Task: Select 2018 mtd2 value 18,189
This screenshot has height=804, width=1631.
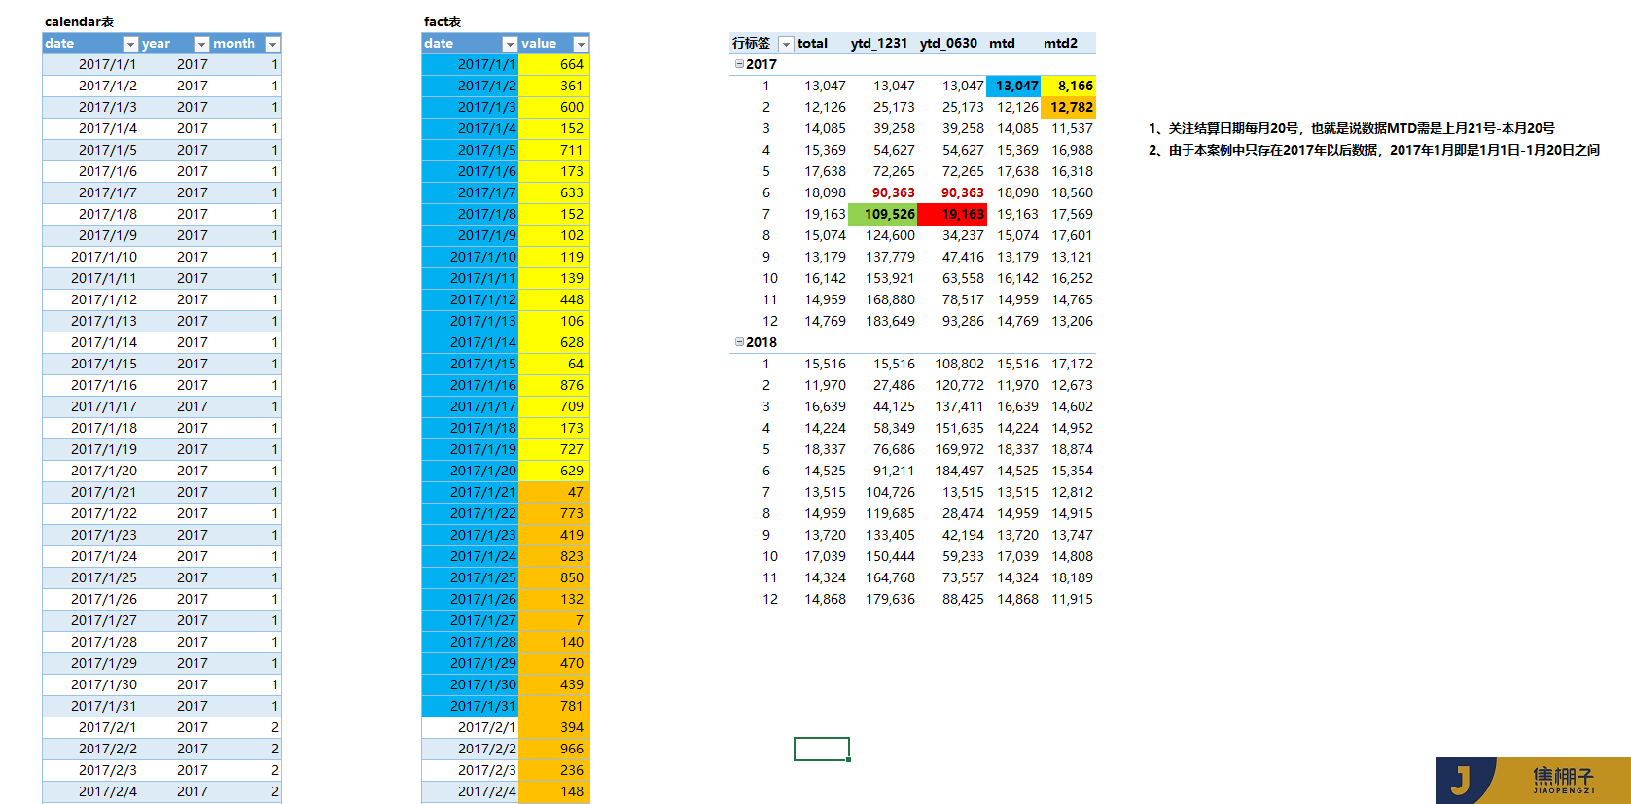Action: click(1072, 577)
